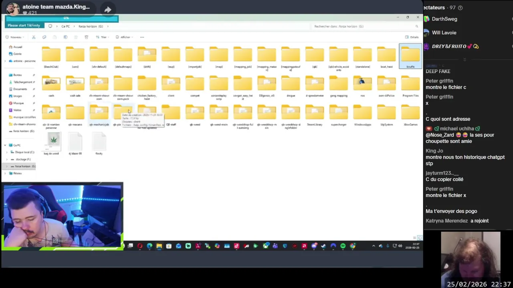Select the 'dj blazer 89' file

pos(75,144)
